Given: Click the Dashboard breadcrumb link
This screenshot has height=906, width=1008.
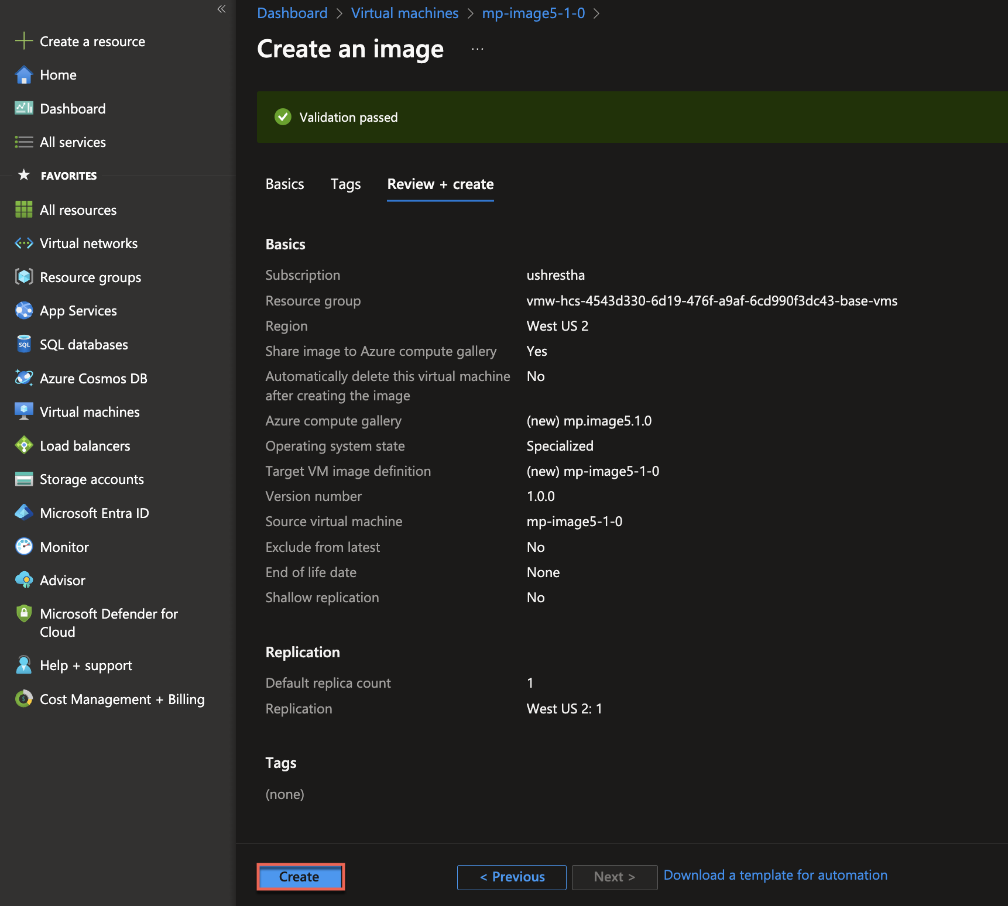Looking at the screenshot, I should (292, 13).
